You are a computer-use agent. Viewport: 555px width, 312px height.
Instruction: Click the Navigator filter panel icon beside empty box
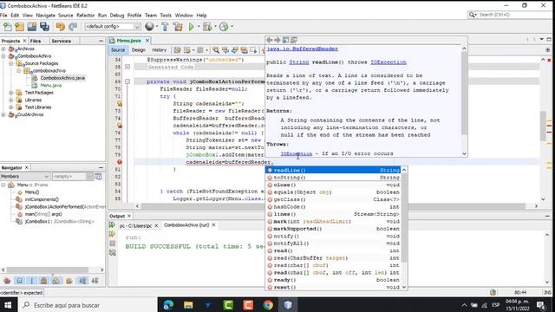(98, 176)
